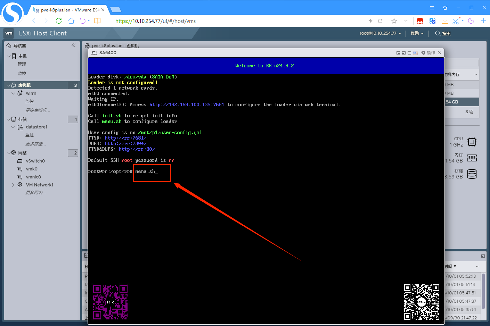Click the 时间 column sort header
This screenshot has width=490, height=326.
point(450,266)
